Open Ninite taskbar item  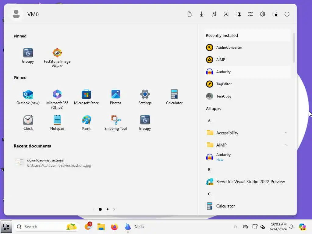coord(135,227)
